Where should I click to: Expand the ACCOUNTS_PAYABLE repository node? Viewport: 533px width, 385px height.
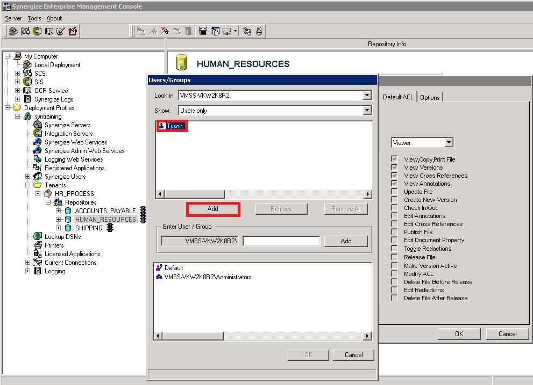pyautogui.click(x=58, y=211)
